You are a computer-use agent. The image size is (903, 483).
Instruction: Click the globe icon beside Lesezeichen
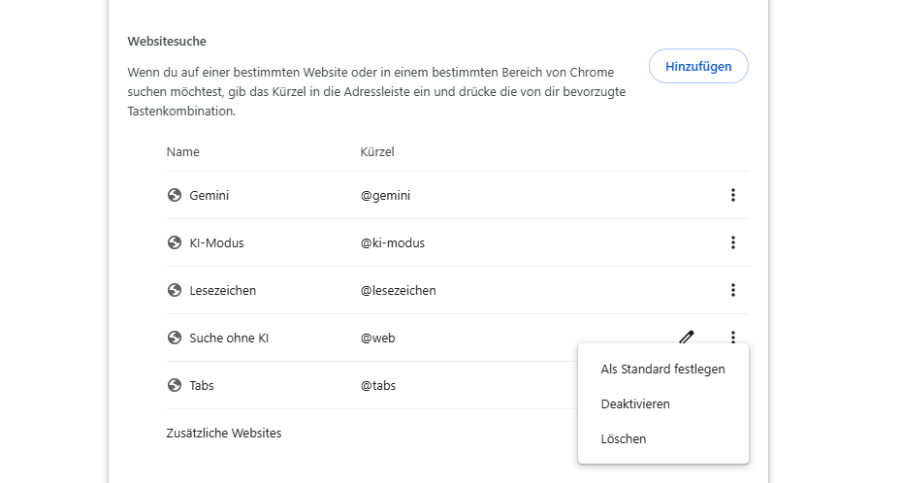(175, 290)
